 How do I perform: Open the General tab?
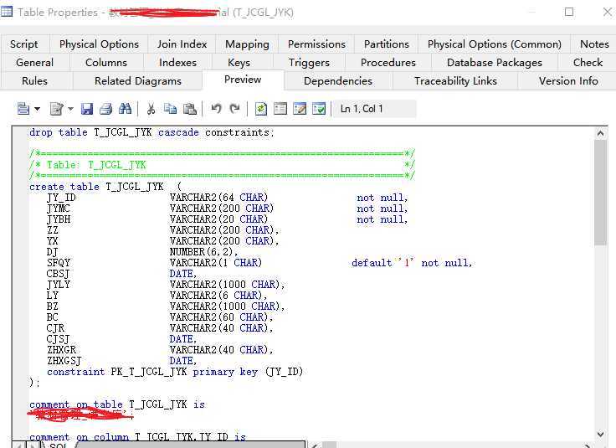pos(34,63)
